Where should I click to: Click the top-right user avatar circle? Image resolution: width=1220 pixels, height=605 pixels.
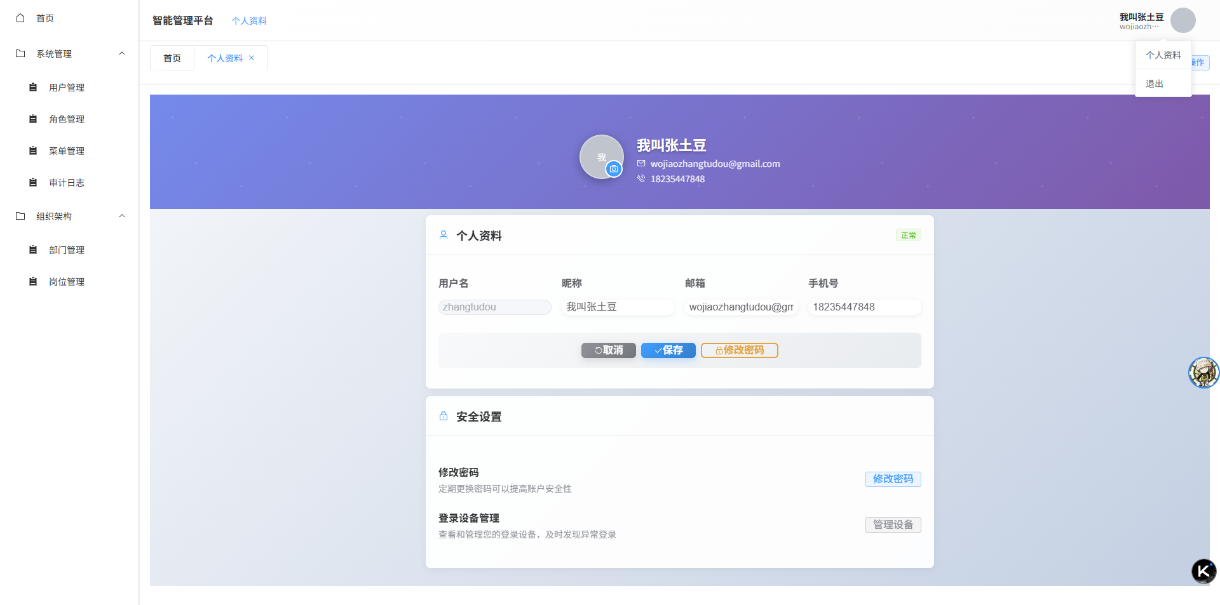(1183, 20)
